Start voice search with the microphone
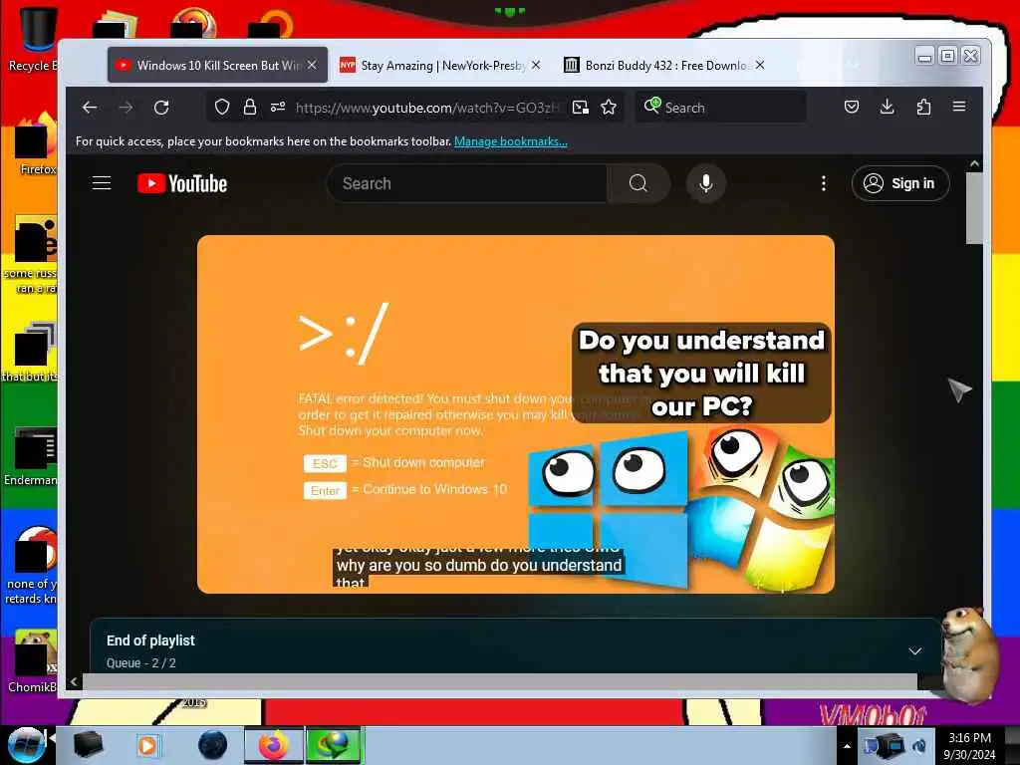The height and width of the screenshot is (765, 1020). [x=706, y=183]
